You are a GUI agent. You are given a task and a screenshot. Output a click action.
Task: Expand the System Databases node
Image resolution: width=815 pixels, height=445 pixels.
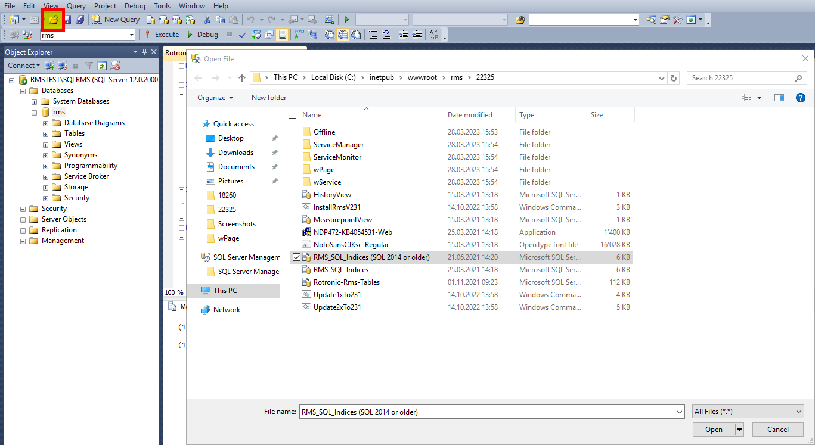coord(35,101)
